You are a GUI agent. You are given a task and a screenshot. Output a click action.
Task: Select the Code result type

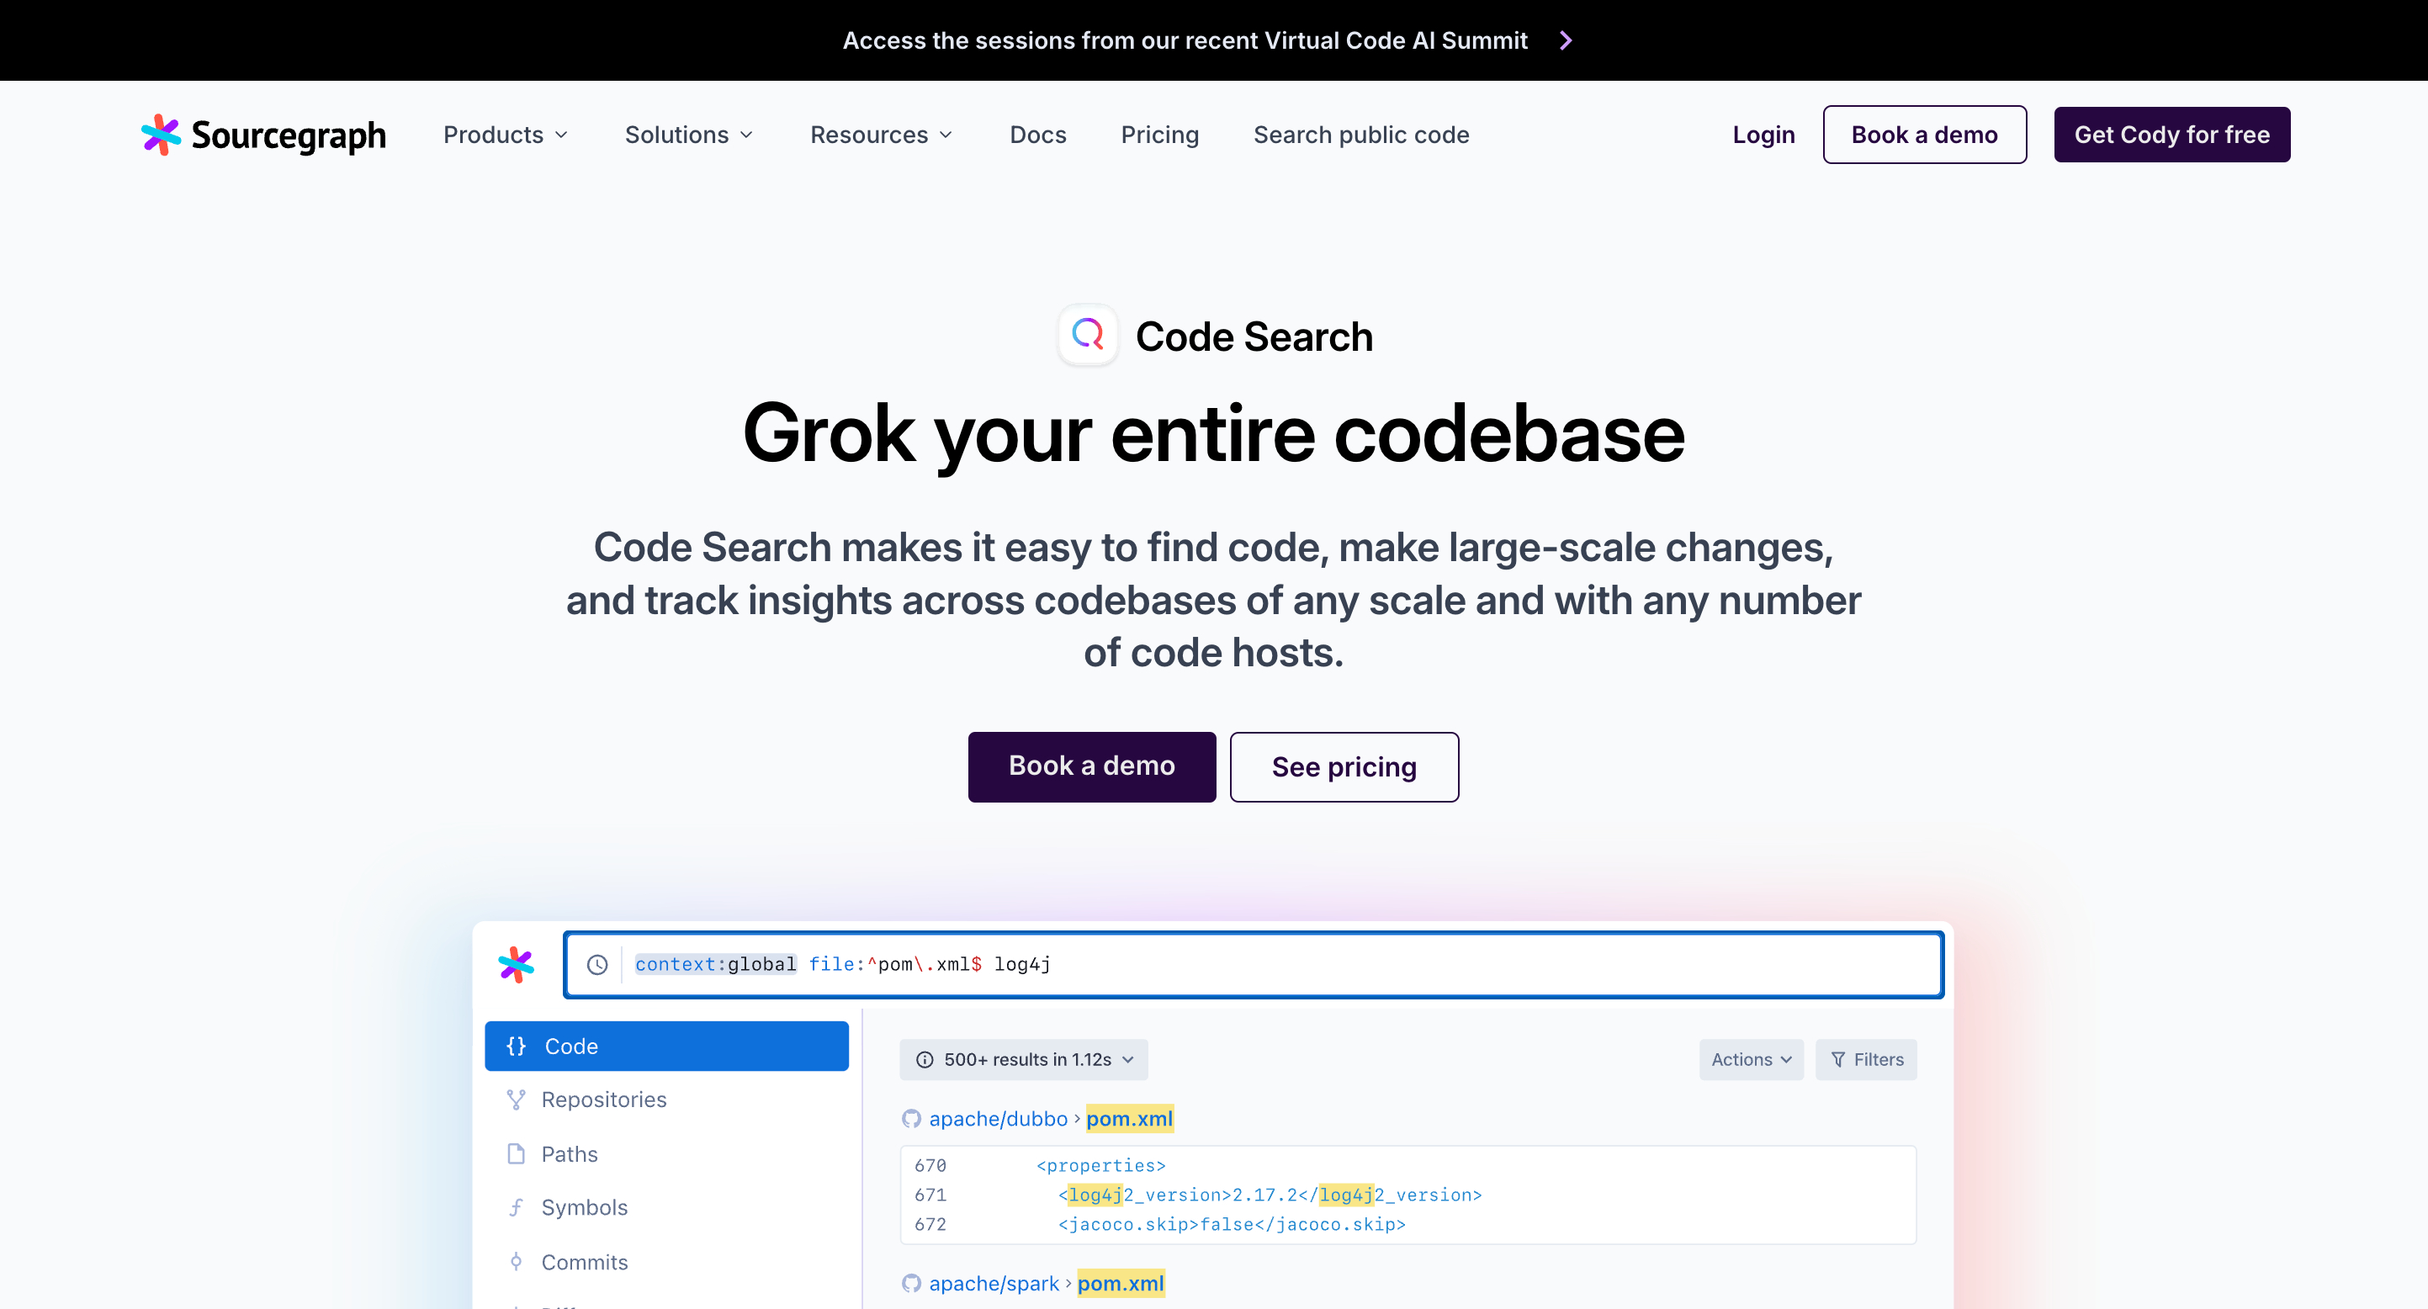click(666, 1046)
